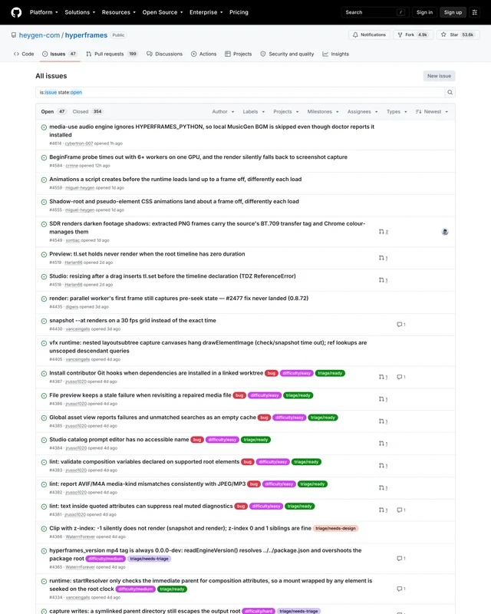This screenshot has width=491, height=614.
Task: Click the Fork icon button
Action: click(x=414, y=35)
